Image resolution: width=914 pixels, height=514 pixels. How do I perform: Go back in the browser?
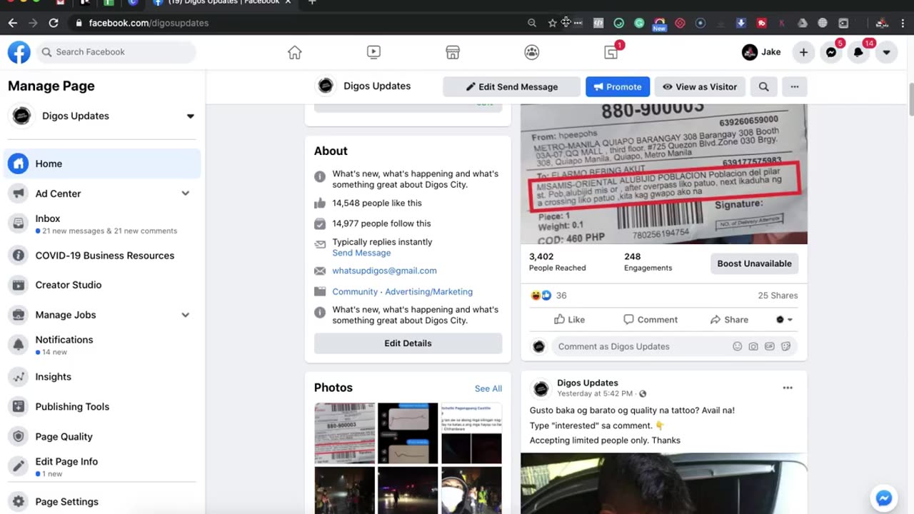(13, 23)
